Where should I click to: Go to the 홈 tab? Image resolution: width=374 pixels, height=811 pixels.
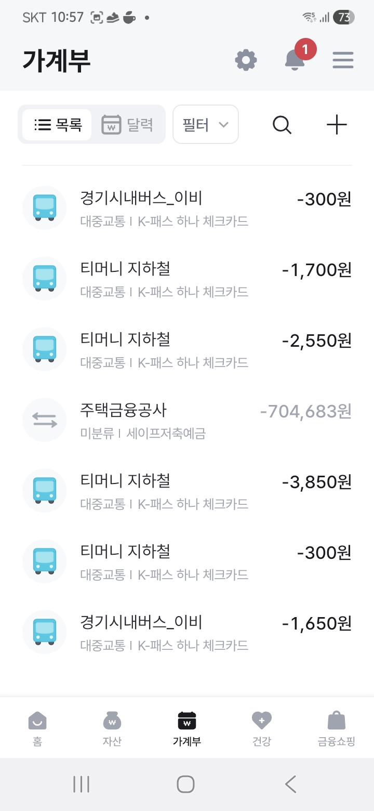(37, 728)
